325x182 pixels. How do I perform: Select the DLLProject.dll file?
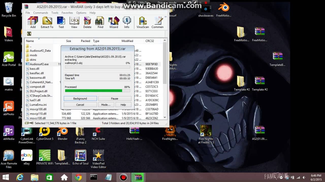(x=37, y=91)
